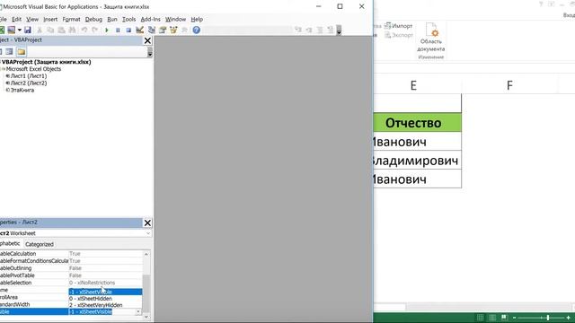Click the Reset stop icon
Screen dimensions: 575x323
point(128,30)
